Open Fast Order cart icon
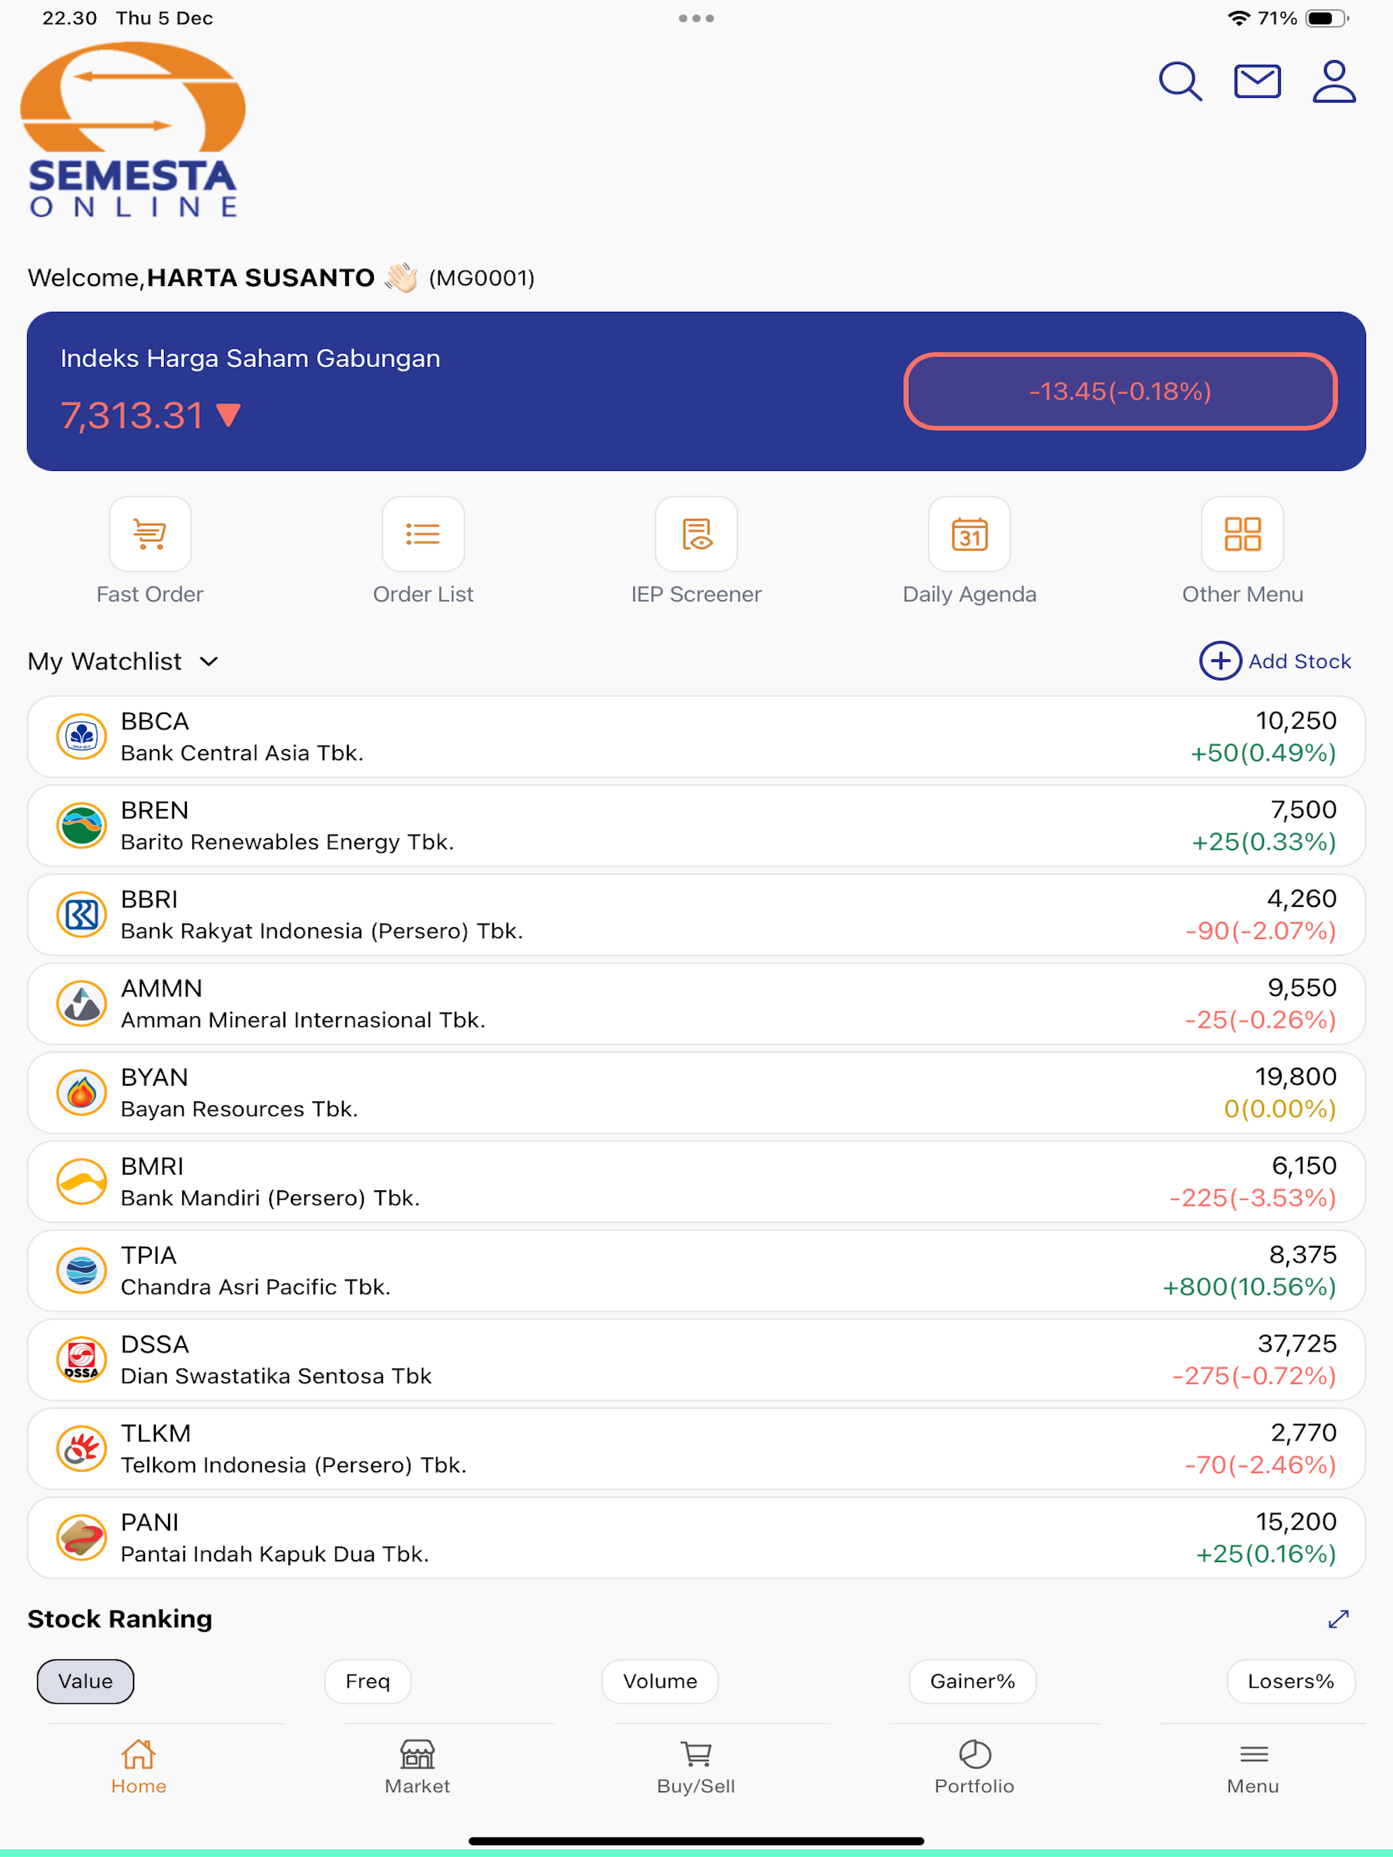The width and height of the screenshot is (1393, 1857). click(151, 534)
